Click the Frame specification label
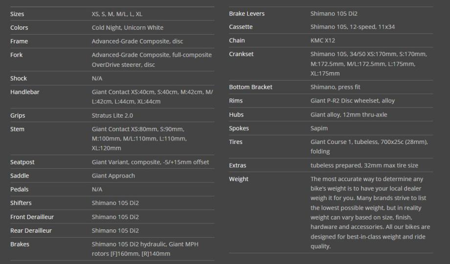Viewport: 450px width, 264px height. pyautogui.click(x=19, y=41)
